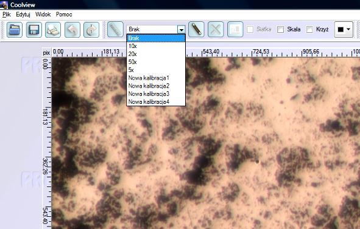This screenshot has width=360, height=229.
Task: Open the chart statistics icon
Action: click(235, 29)
